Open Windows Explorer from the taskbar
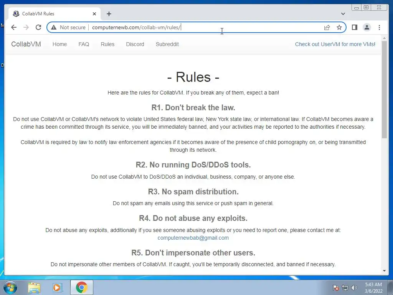 pos(34,287)
